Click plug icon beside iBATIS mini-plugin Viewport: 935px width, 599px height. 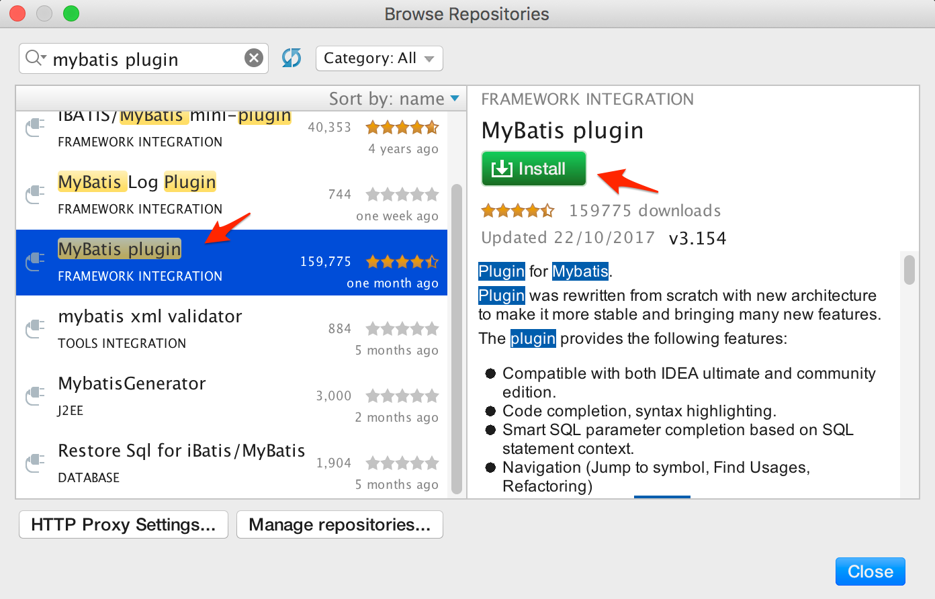[x=34, y=128]
